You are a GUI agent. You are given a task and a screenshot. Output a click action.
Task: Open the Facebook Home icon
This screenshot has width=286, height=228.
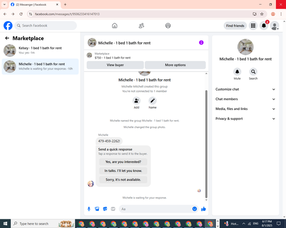pos(114,26)
